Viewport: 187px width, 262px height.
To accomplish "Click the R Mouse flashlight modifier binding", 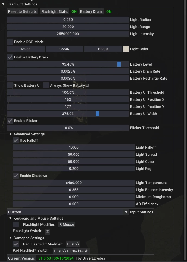I will tap(67, 224).
